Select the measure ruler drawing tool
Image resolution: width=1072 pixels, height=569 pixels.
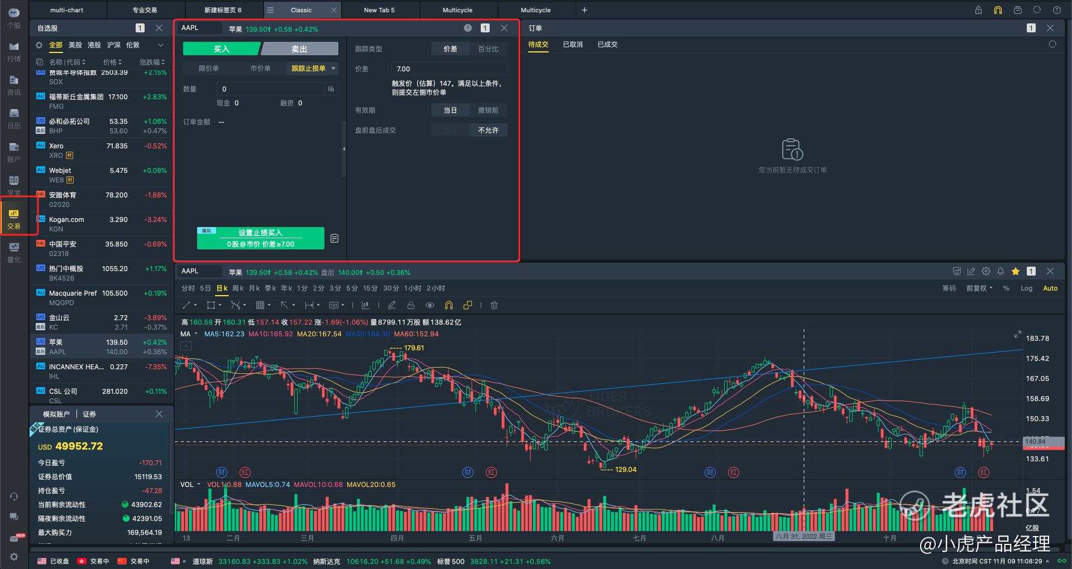point(309,305)
